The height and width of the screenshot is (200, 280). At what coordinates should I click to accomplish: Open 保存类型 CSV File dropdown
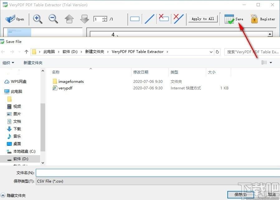click(158, 181)
